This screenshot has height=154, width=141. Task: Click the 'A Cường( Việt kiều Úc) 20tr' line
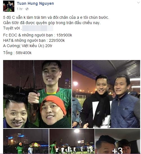click(x=28, y=46)
